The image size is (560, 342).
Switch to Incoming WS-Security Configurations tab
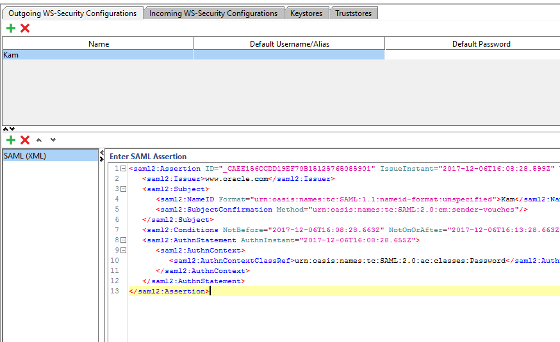click(x=213, y=13)
